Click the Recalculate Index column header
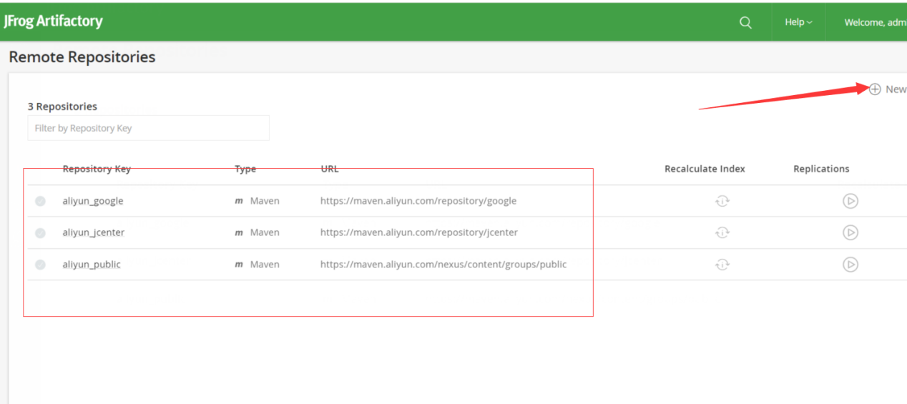This screenshot has width=907, height=404. (705, 169)
